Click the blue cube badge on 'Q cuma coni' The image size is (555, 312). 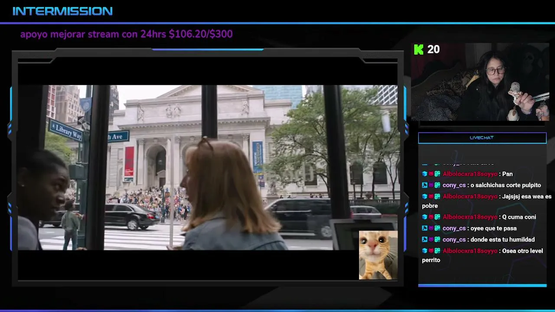(424, 217)
